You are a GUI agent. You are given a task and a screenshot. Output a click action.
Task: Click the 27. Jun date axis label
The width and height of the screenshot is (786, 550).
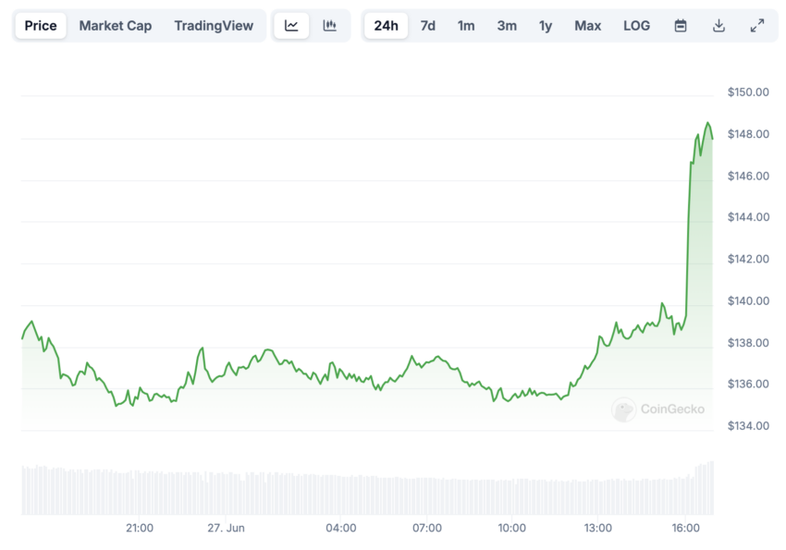click(226, 528)
